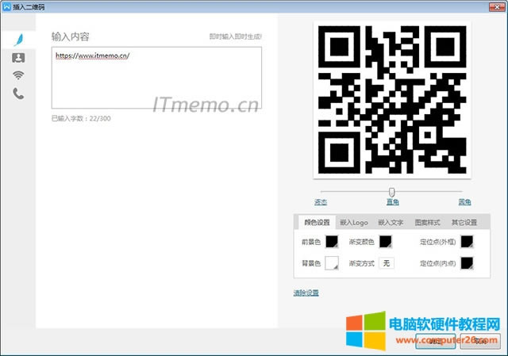Open the 图案样式 tab
The image size is (508, 356).
[x=427, y=223]
